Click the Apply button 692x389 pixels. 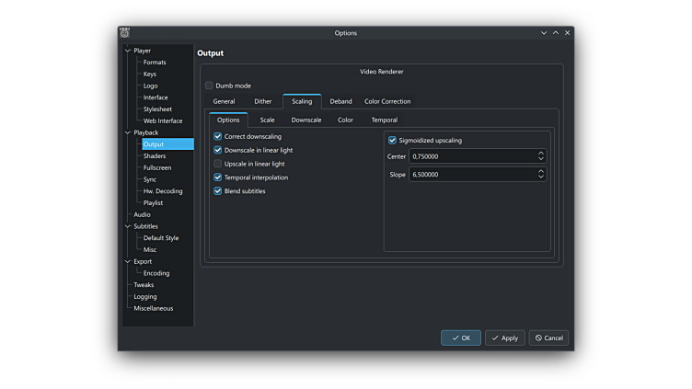tap(505, 338)
